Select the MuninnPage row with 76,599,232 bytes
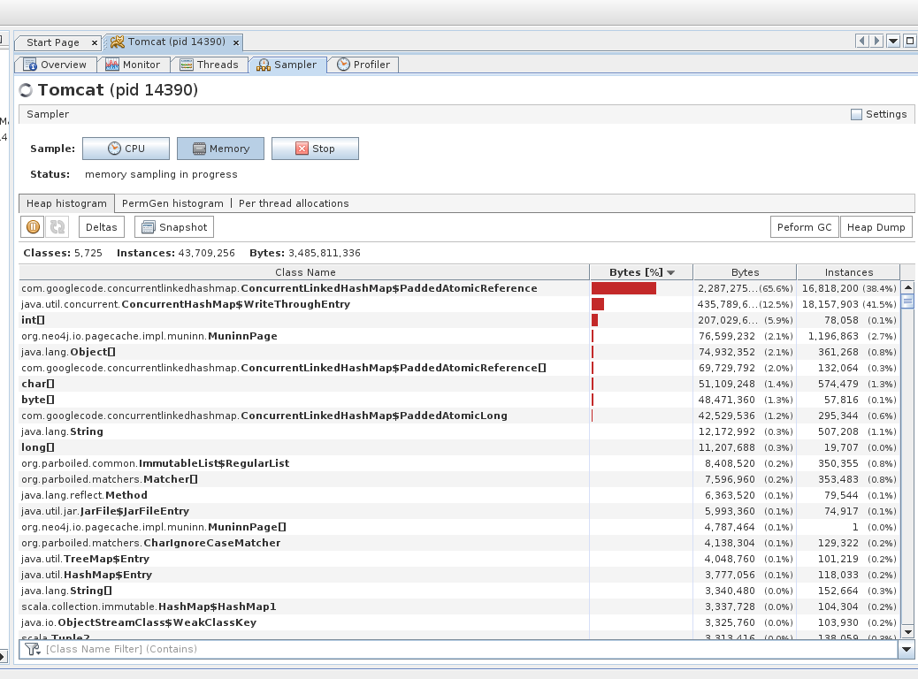This screenshot has width=918, height=679. point(460,336)
